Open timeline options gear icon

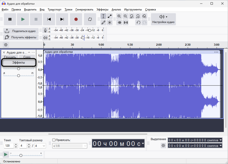(6, 45)
